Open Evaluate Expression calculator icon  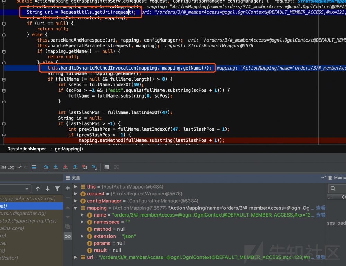[107, 167]
